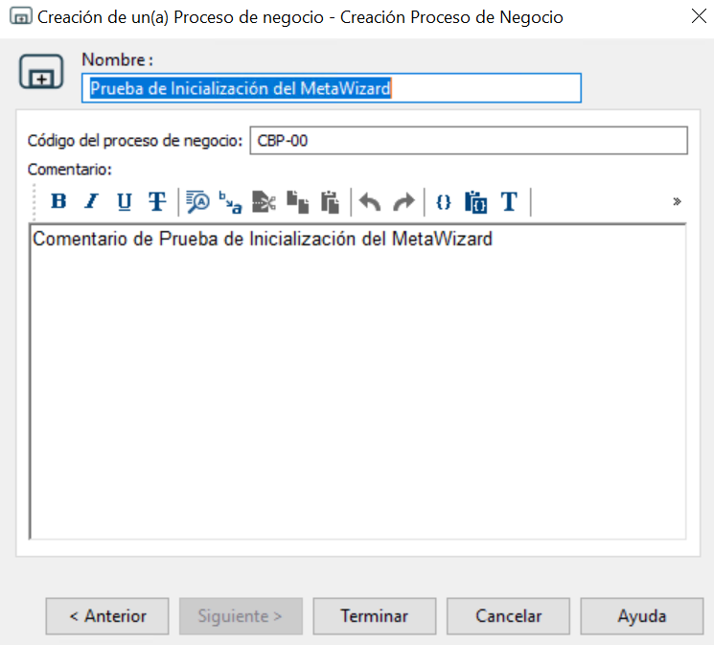This screenshot has height=645, width=714.
Task: Click the Terminar button
Action: tap(375, 616)
